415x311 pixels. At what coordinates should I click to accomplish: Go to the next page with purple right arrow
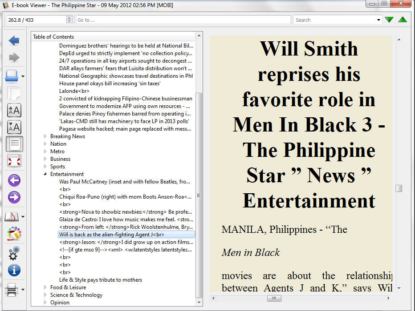click(14, 197)
